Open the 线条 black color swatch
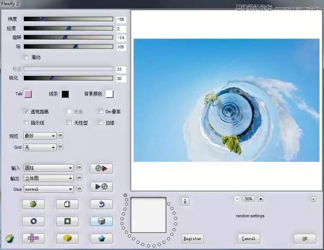The width and height of the screenshot is (324, 250). [x=65, y=94]
